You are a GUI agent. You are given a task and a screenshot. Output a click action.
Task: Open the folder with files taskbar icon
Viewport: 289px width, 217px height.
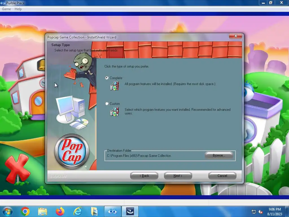coord(94,211)
